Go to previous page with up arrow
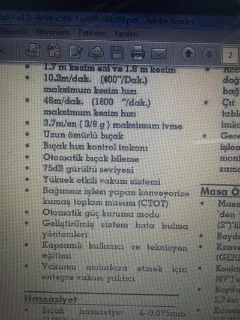 click(188, 54)
